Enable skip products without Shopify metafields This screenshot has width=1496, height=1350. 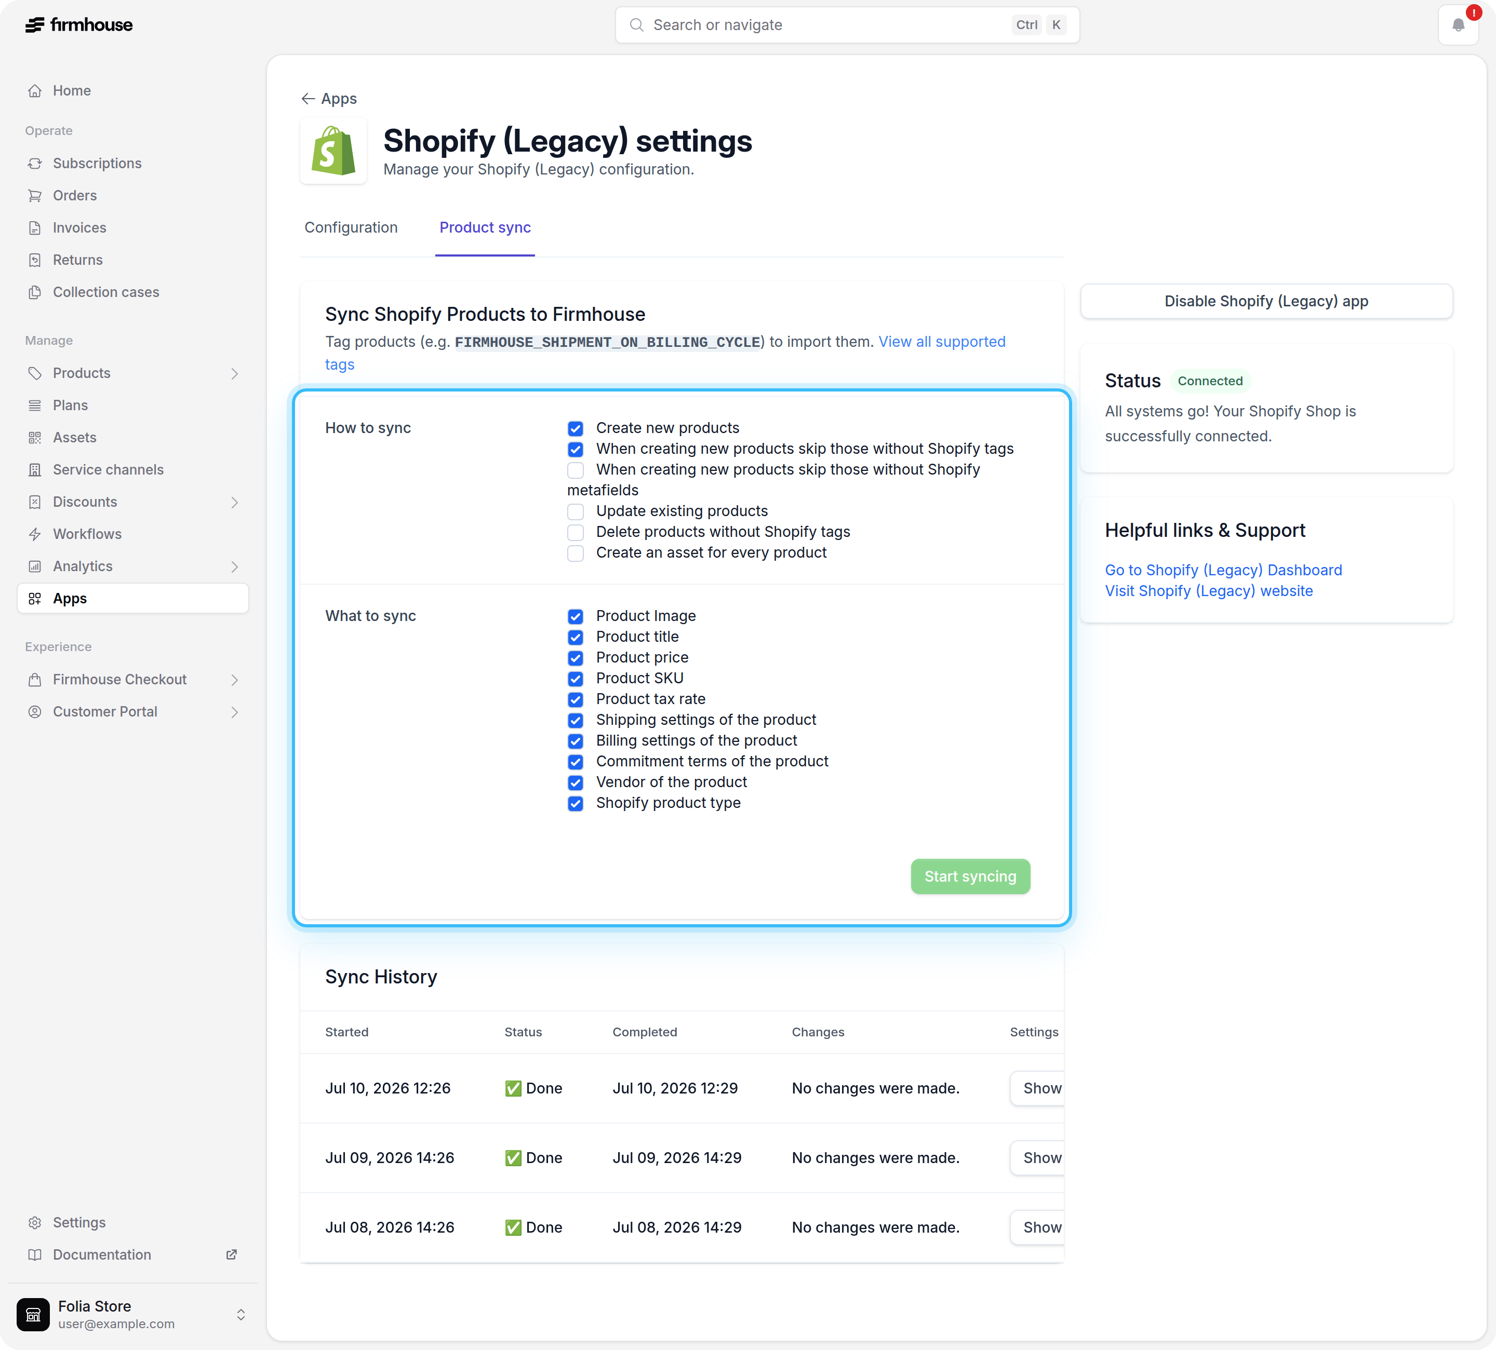tap(575, 470)
